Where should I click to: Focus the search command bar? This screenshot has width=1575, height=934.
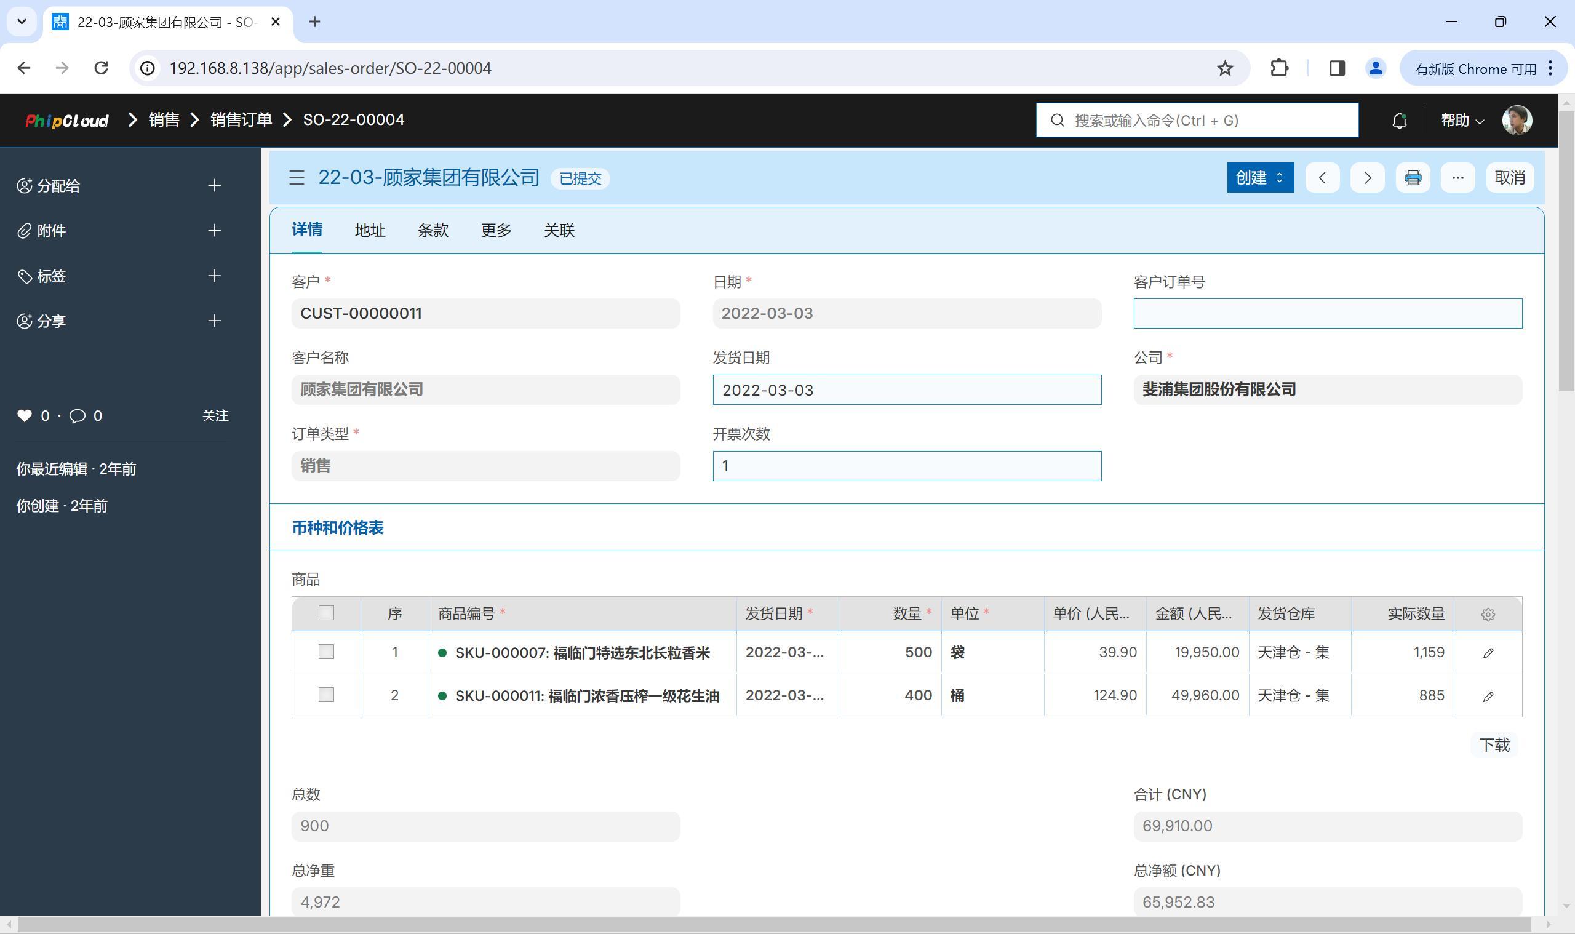tap(1197, 120)
